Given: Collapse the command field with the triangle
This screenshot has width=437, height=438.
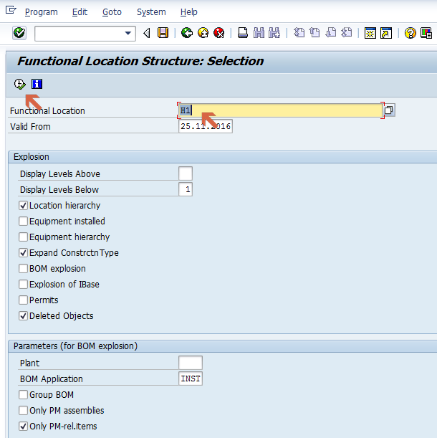Looking at the screenshot, I should pyautogui.click(x=147, y=33).
